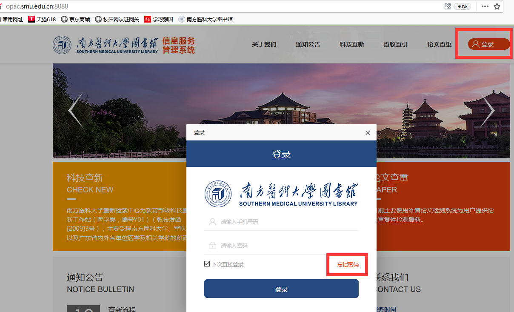Screen dimensions: 514x312
Task: Open the 通知公告 navigation item
Action: point(308,44)
